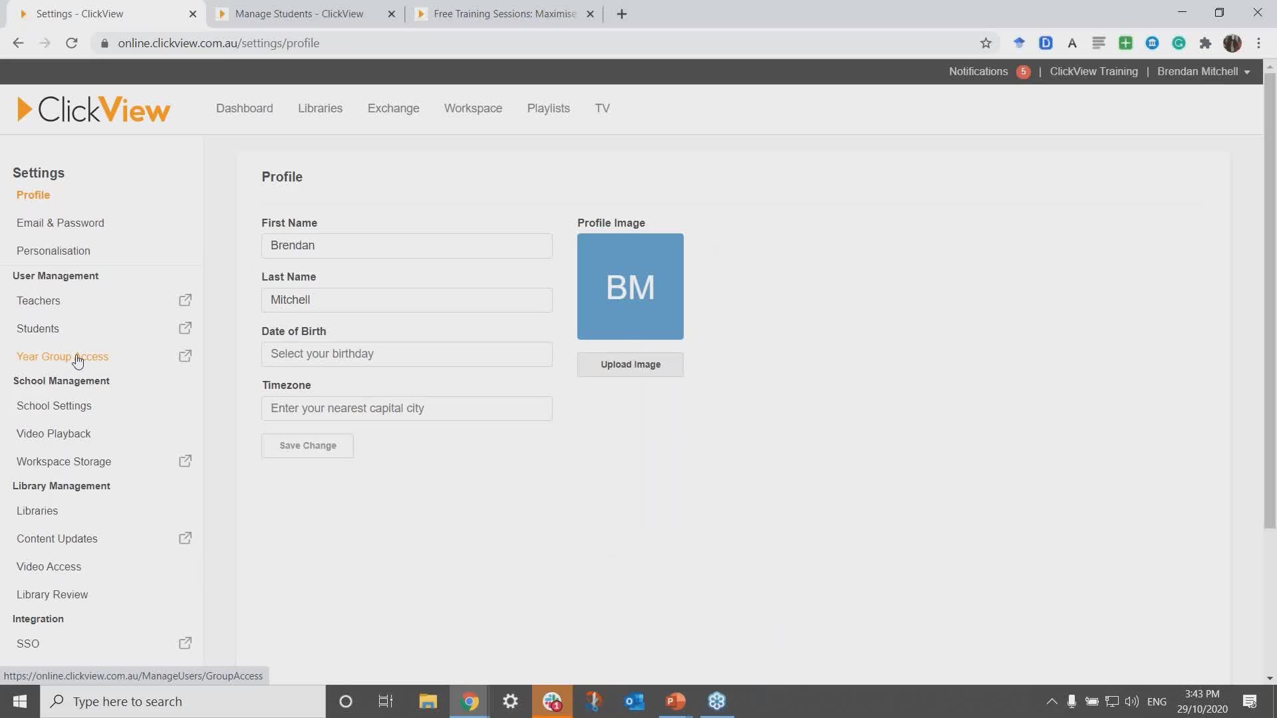Open the Dashboard menu item

pos(244,108)
